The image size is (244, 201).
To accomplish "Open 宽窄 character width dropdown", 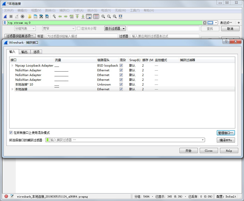I will coord(59,29).
